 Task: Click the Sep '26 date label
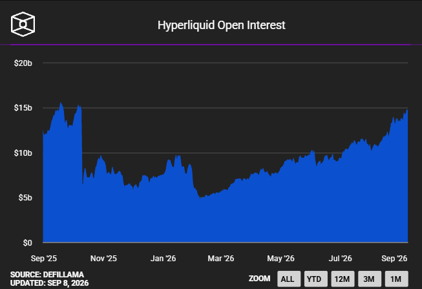tap(394, 259)
